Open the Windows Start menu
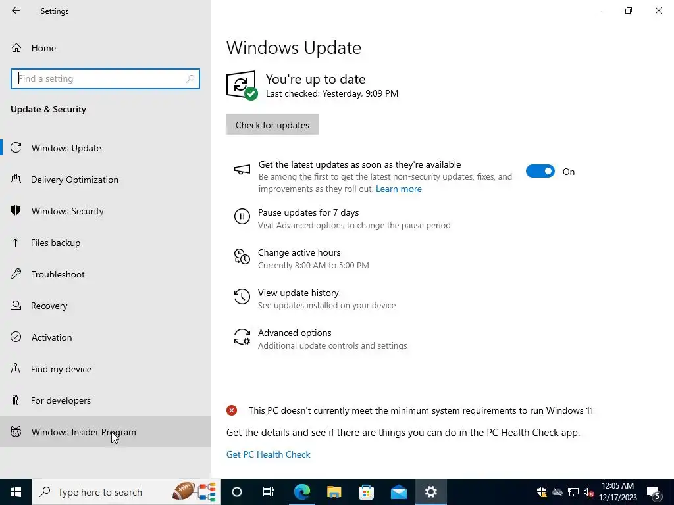 point(16,492)
